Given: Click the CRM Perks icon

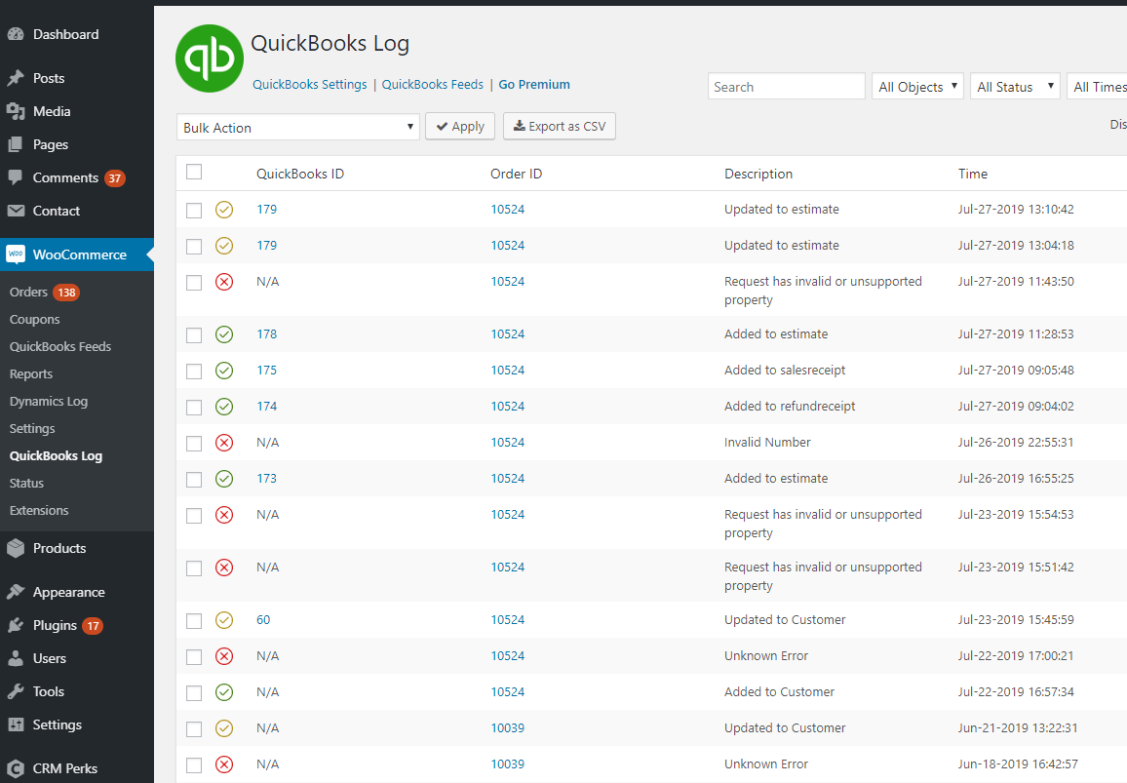Looking at the screenshot, I should (x=16, y=768).
